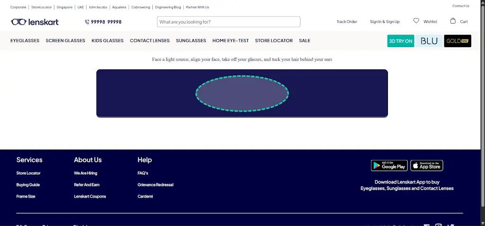Click the 99998 99998 phone number
This screenshot has width=485, height=226.
(106, 22)
